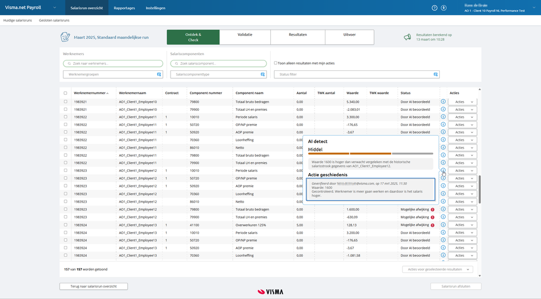This screenshot has height=299, width=541.
Task: Select checkbox for Employee11 Loonheffing row
Action: (65, 140)
